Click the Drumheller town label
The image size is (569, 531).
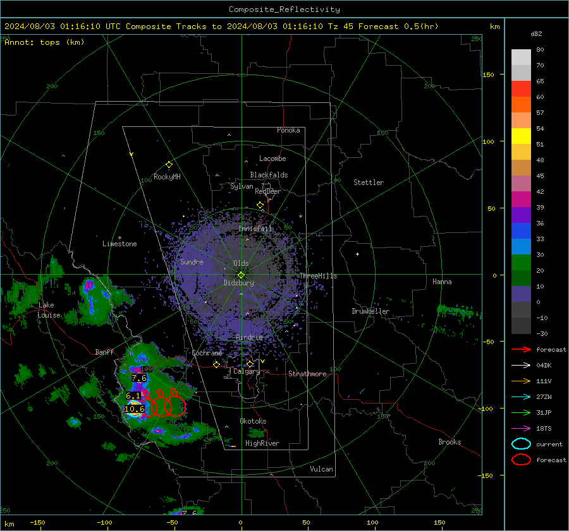[x=370, y=311]
